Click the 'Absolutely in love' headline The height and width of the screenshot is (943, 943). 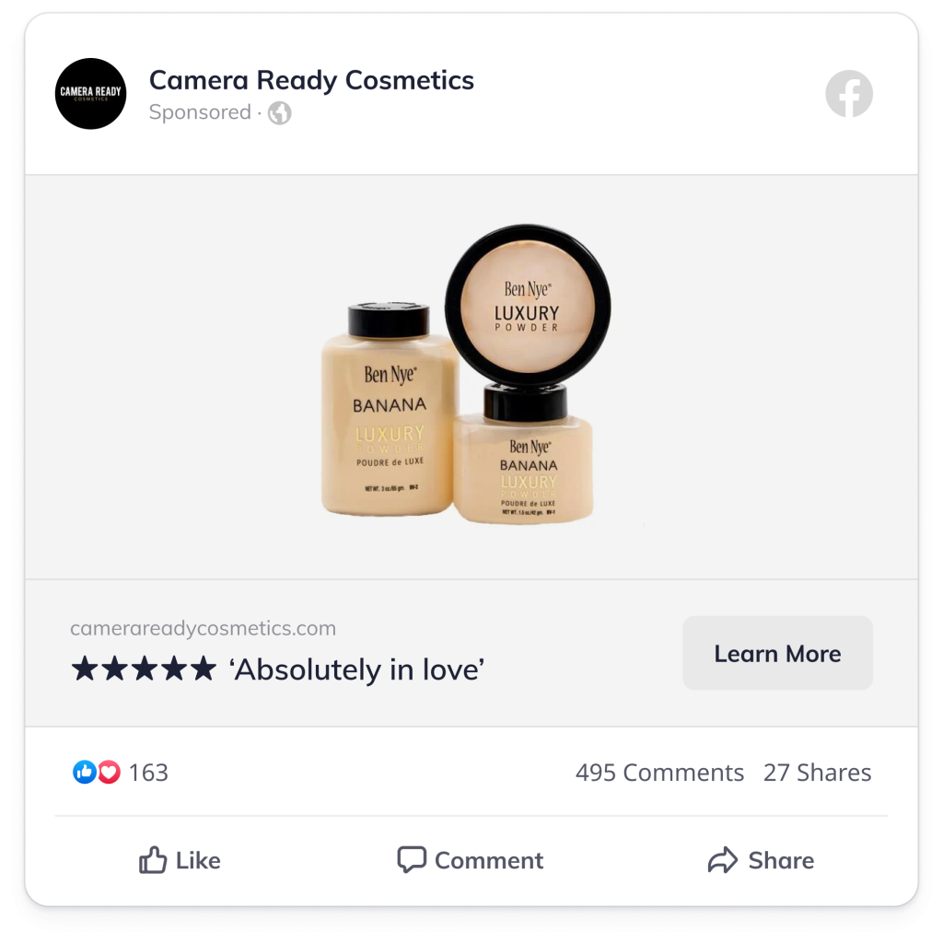356,669
